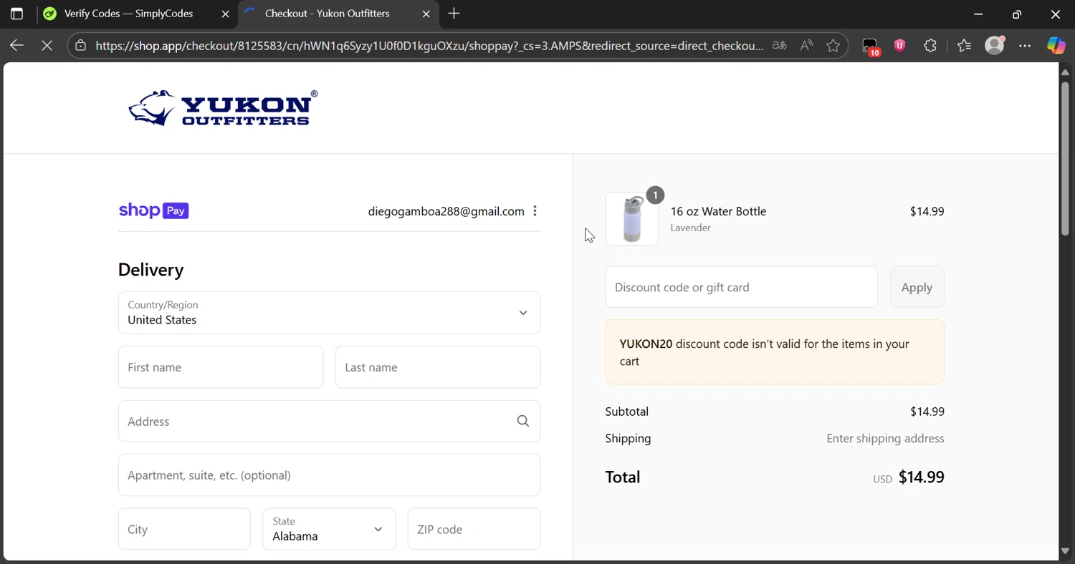The width and height of the screenshot is (1075, 564).
Task: Minimize the browser window
Action: point(978,14)
